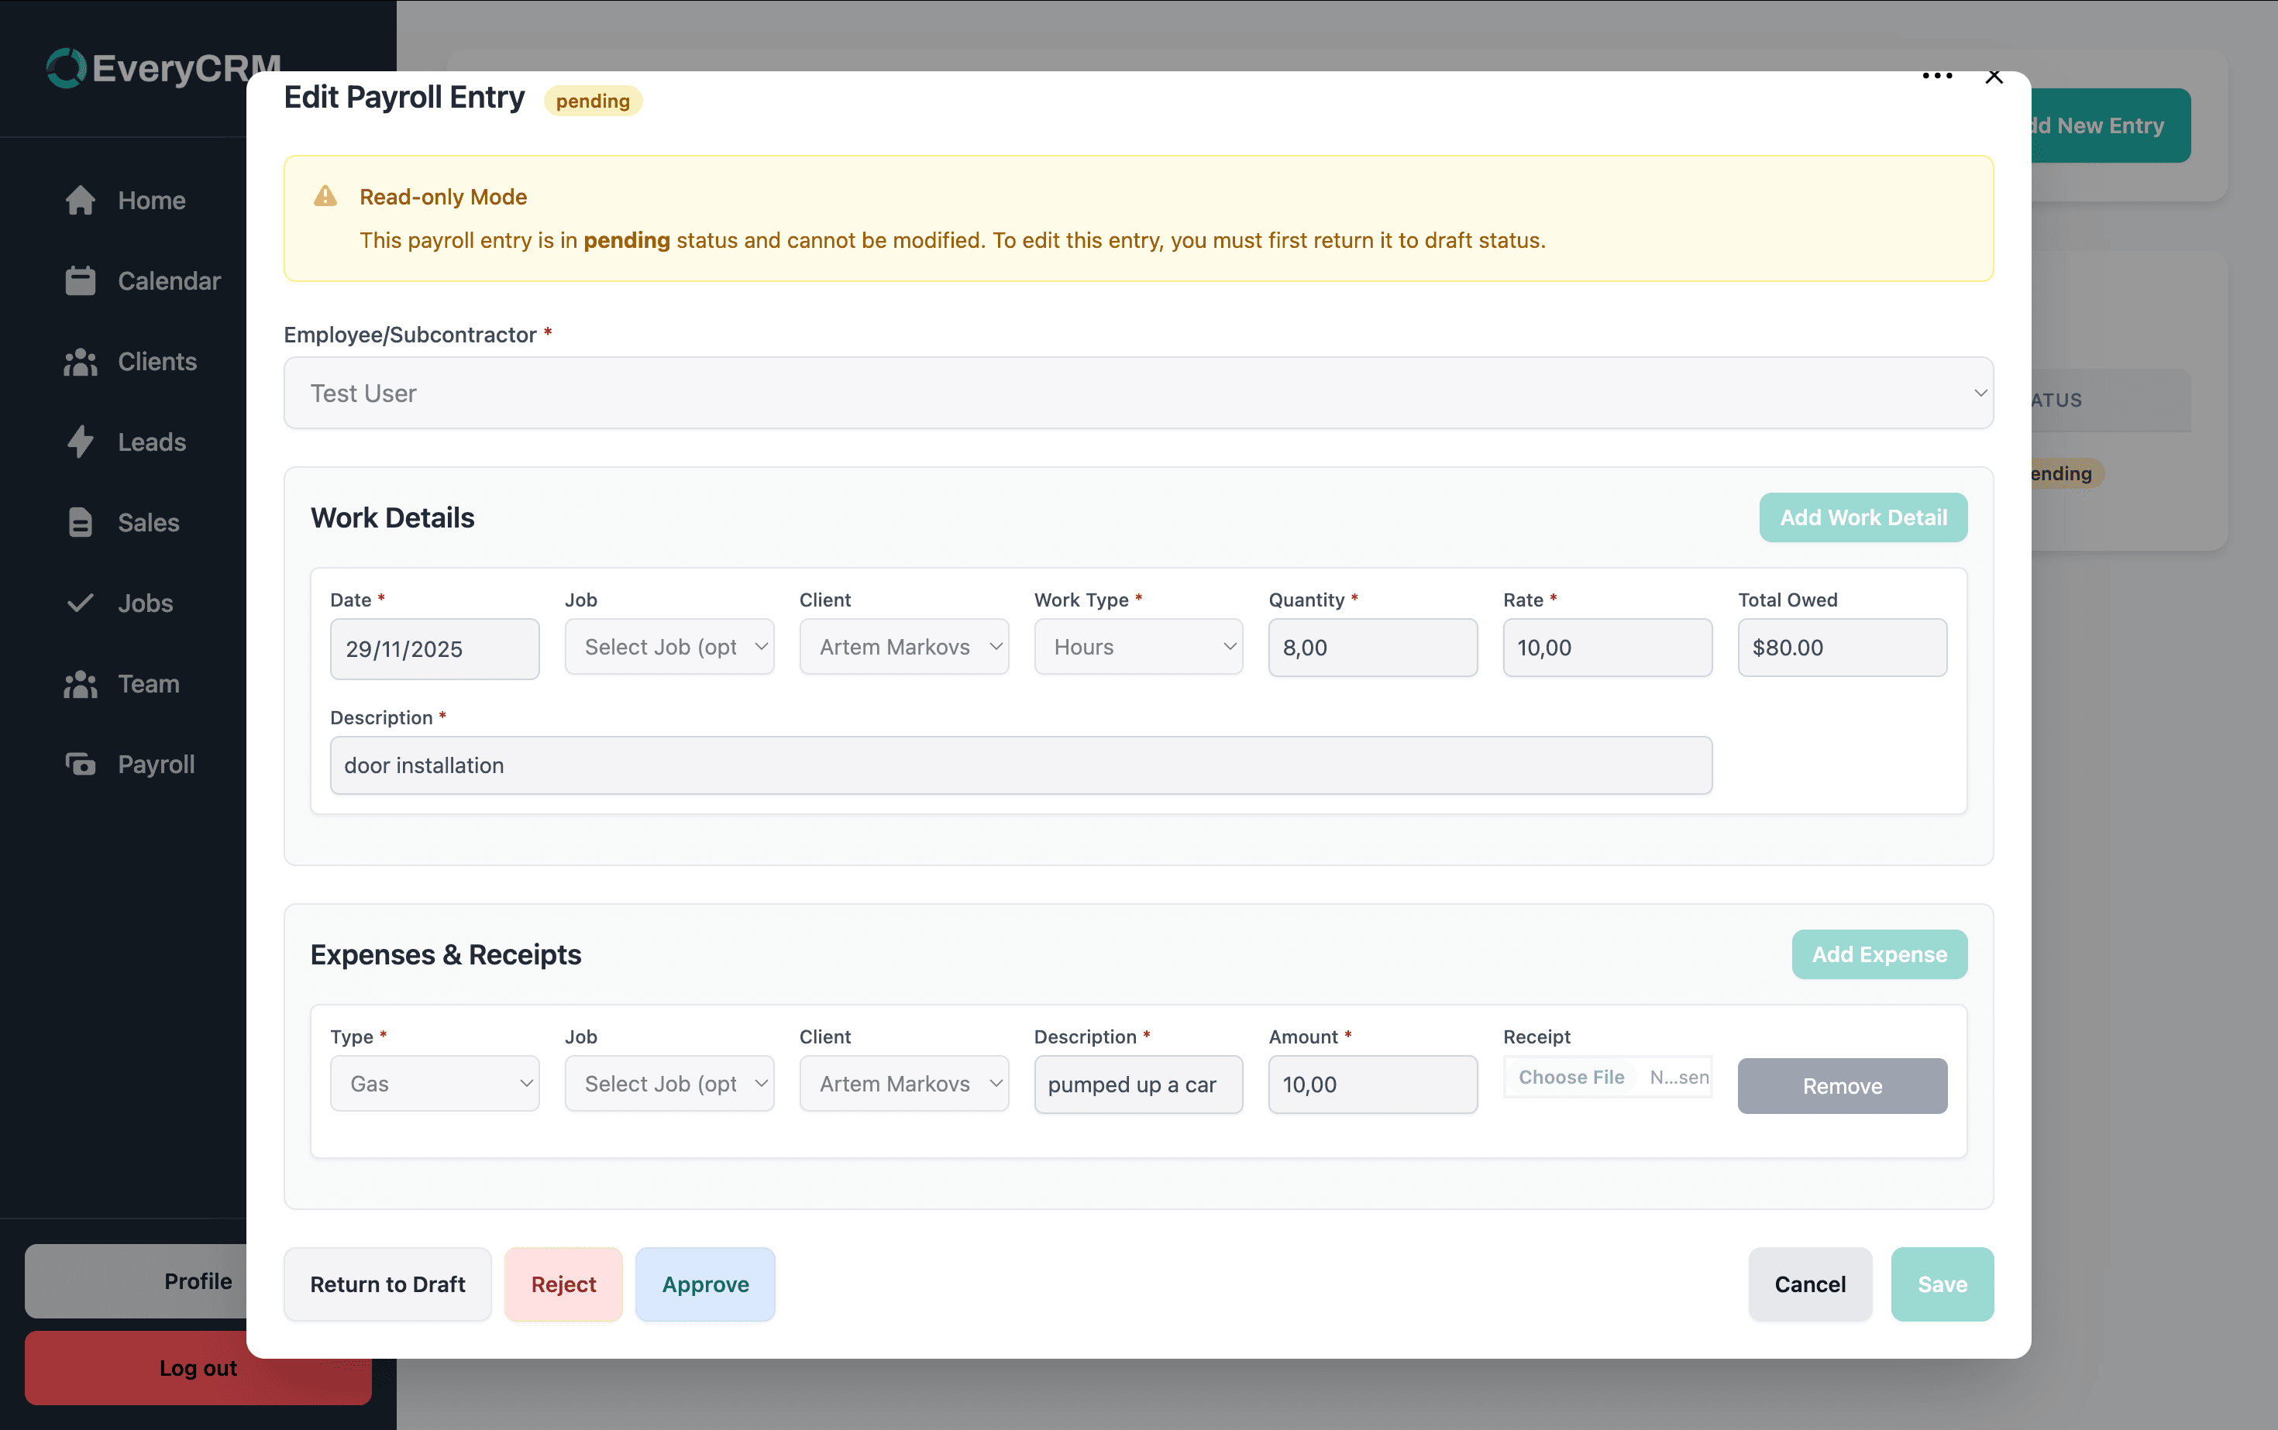Expand the Employee/Subcontractor Test User dropdown

[x=1138, y=393]
